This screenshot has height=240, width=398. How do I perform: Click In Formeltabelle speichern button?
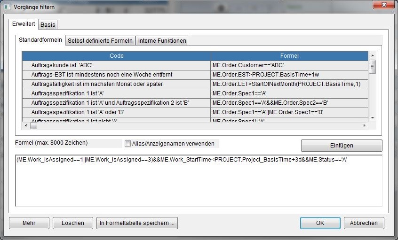pyautogui.click(x=137, y=223)
